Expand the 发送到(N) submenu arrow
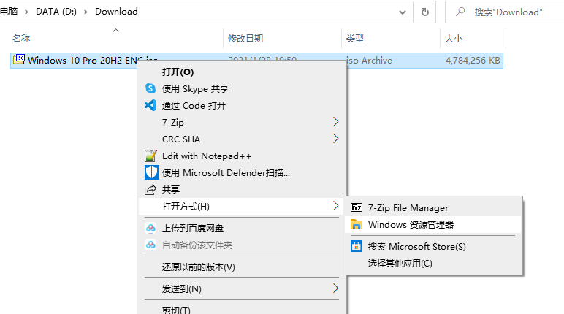564x314 pixels. (336, 289)
